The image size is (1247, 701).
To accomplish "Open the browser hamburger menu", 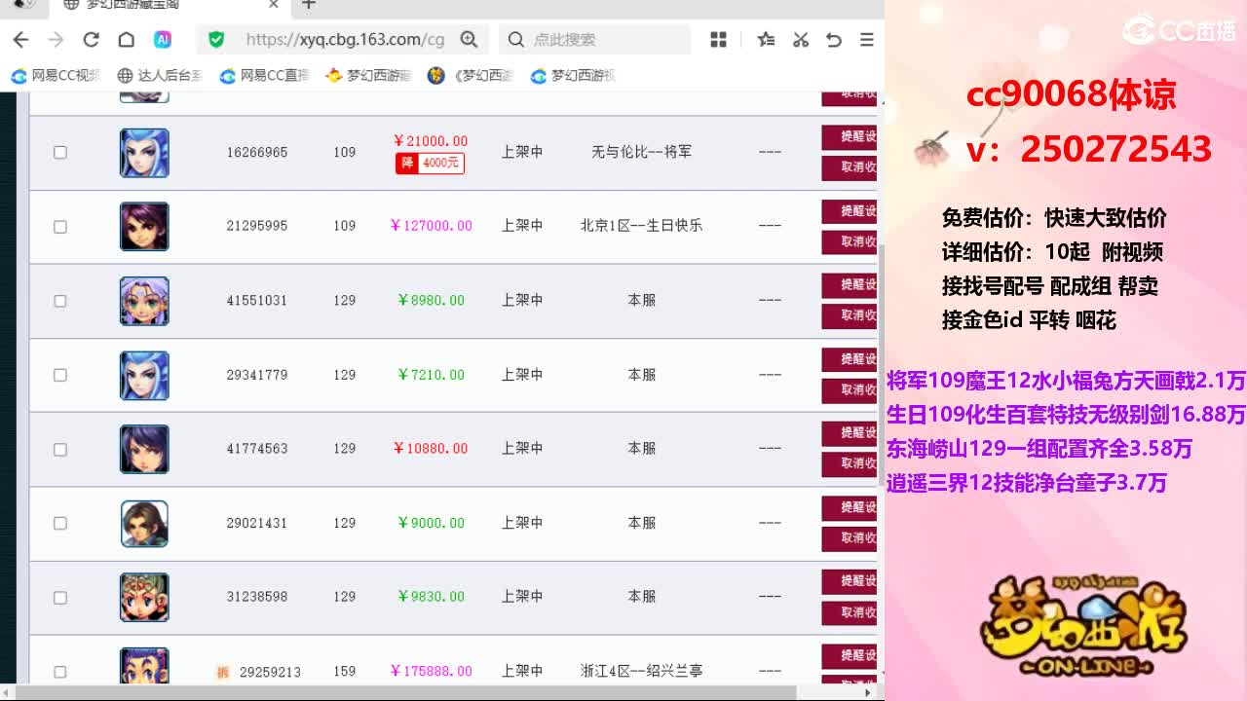I will click(x=866, y=40).
